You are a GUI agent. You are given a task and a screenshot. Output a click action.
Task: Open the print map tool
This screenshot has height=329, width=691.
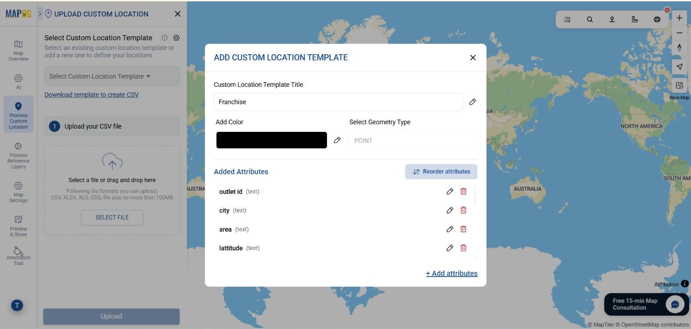(657, 19)
